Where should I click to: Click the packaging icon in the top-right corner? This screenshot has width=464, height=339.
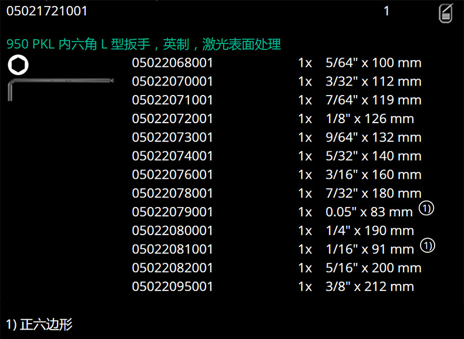point(445,13)
